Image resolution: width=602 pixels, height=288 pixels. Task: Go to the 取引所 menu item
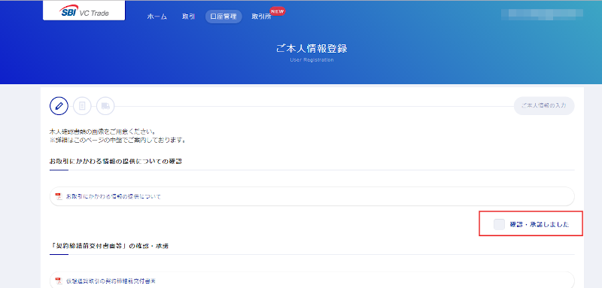click(261, 17)
